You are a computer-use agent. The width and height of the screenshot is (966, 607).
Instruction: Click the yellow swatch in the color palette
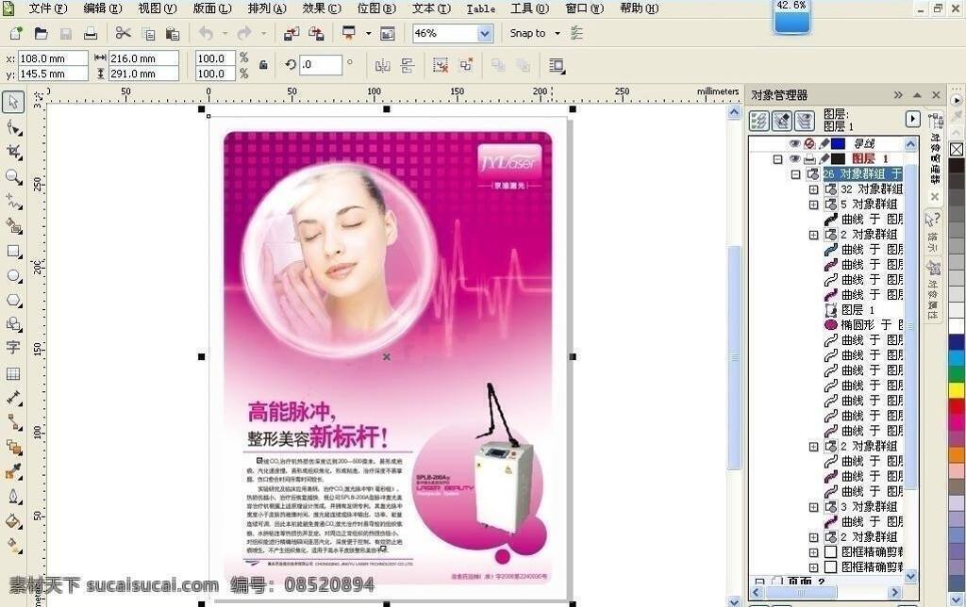pyautogui.click(x=957, y=389)
